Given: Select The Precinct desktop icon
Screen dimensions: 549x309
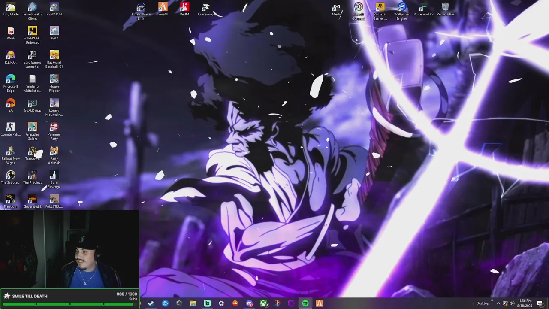Looking at the screenshot, I should click(33, 178).
